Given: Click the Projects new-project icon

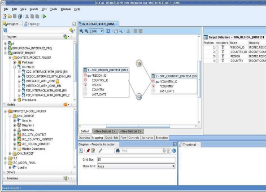Looking at the screenshot, I should (x=66, y=37).
